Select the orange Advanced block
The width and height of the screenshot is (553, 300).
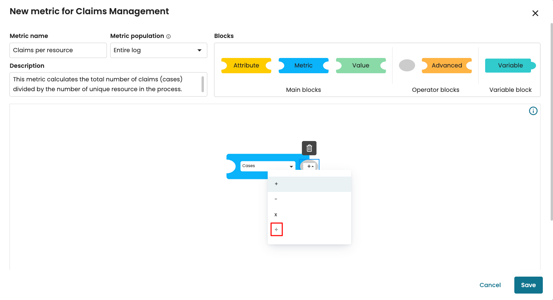coord(446,65)
